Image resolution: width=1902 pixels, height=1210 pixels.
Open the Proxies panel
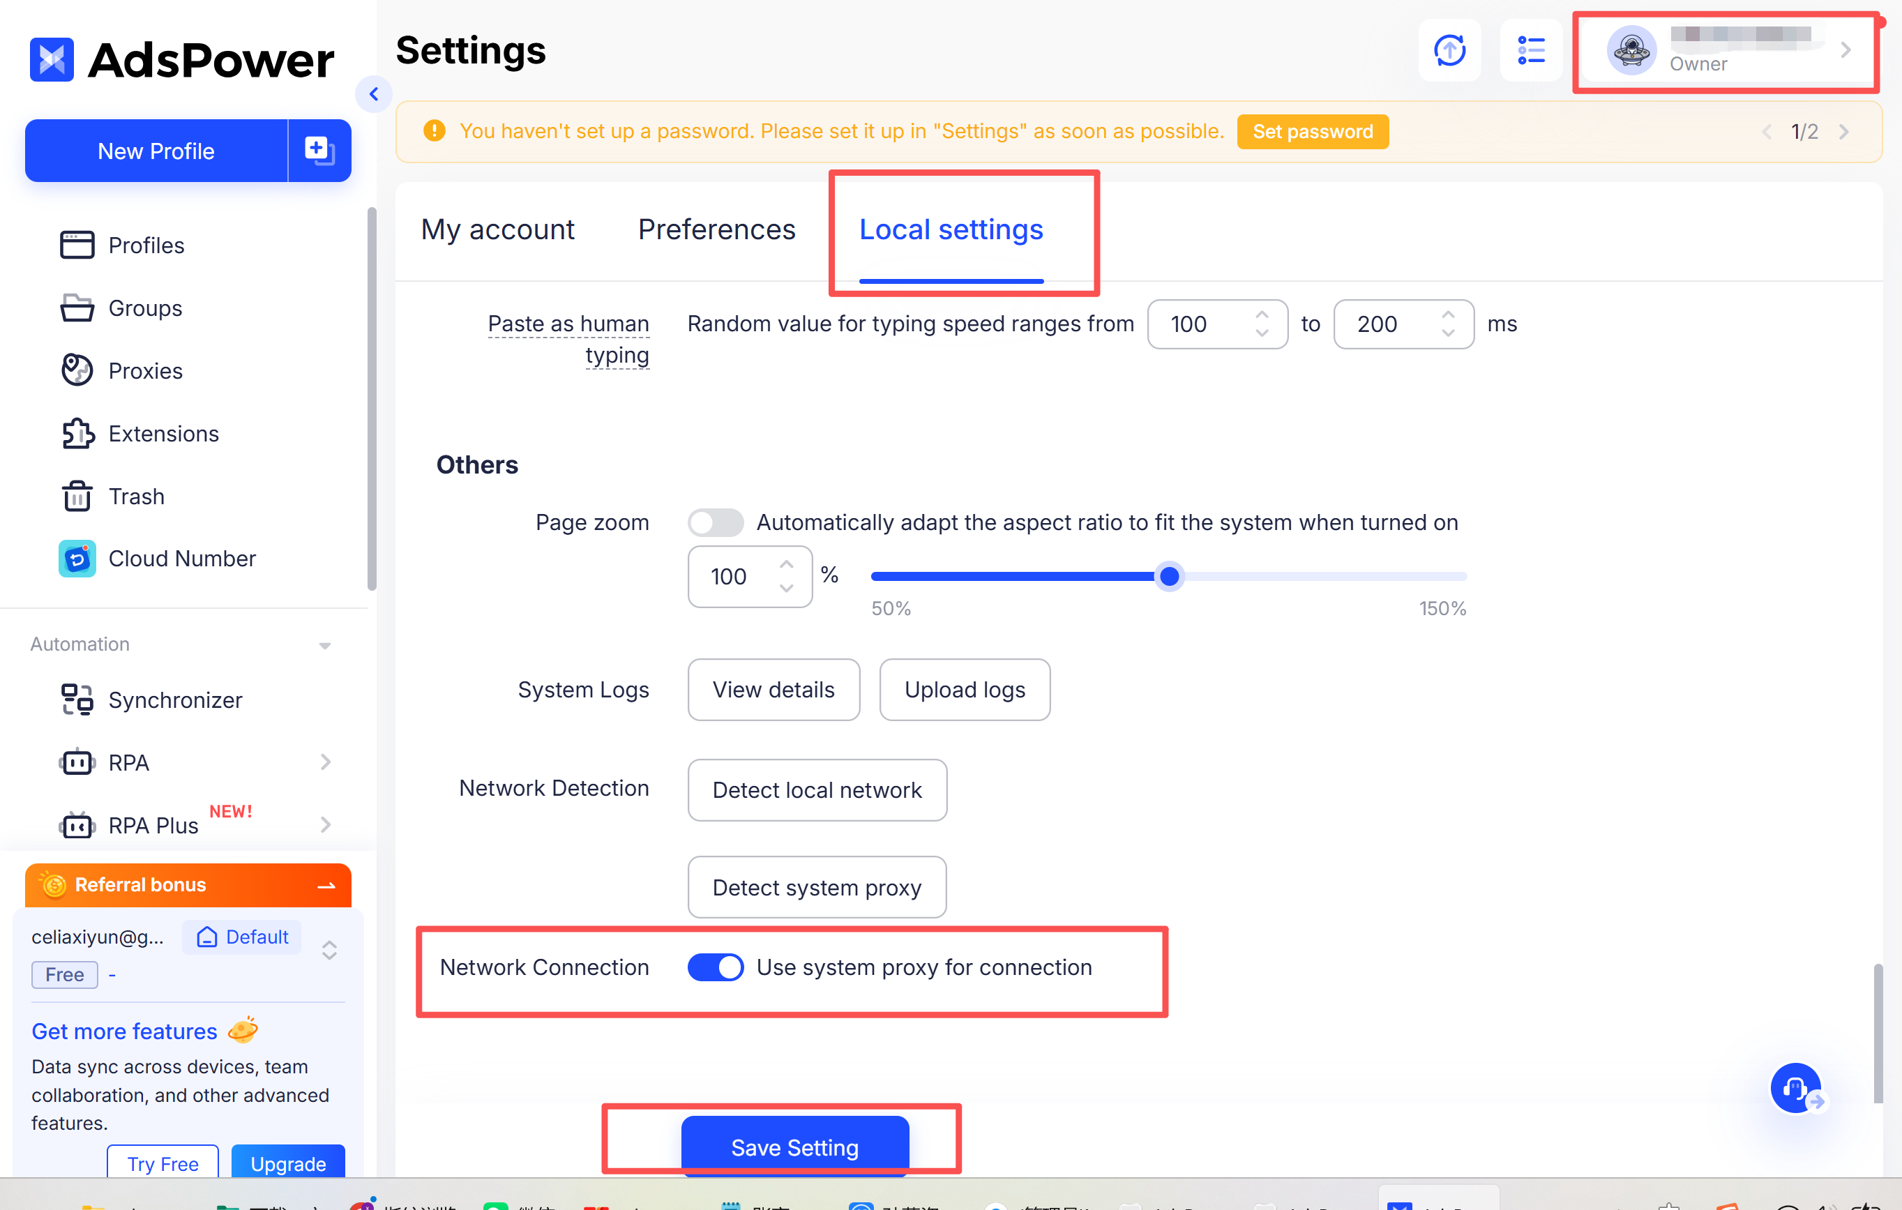click(144, 370)
